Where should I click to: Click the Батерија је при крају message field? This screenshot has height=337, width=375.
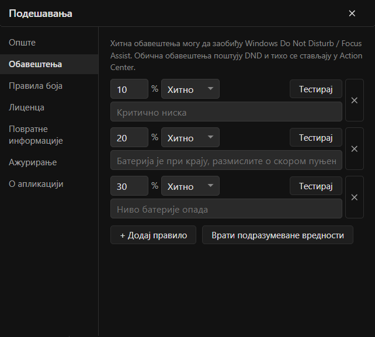pos(226,160)
